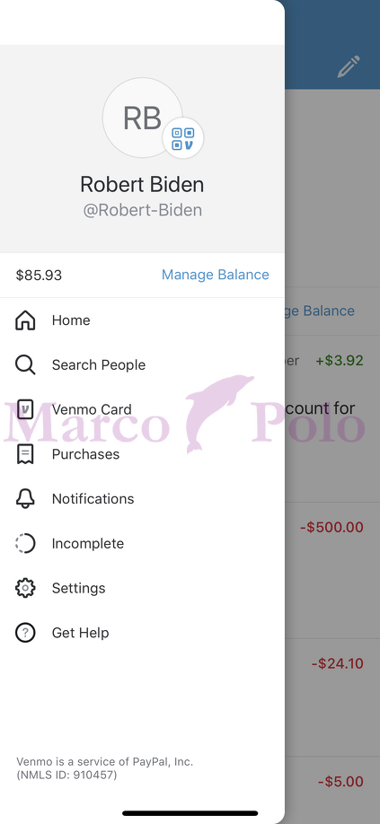The width and height of the screenshot is (380, 824).
Task: Tap the Venmo Card icon
Action: point(25,409)
